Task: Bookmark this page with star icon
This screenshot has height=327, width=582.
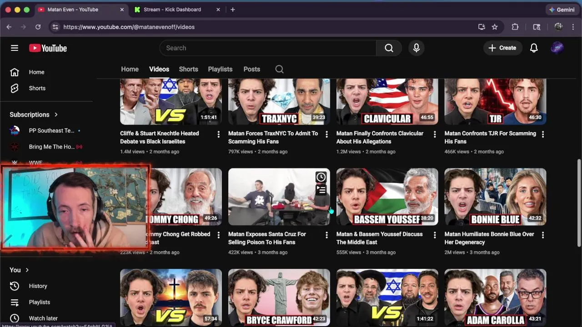Action: (x=495, y=27)
